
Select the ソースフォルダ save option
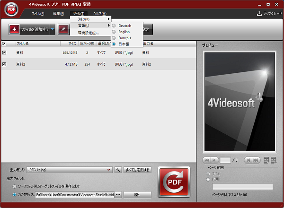14,186
